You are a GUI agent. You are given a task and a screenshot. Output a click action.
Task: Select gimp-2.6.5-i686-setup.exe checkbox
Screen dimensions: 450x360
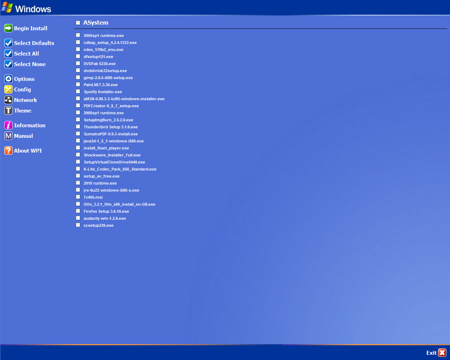(78, 77)
